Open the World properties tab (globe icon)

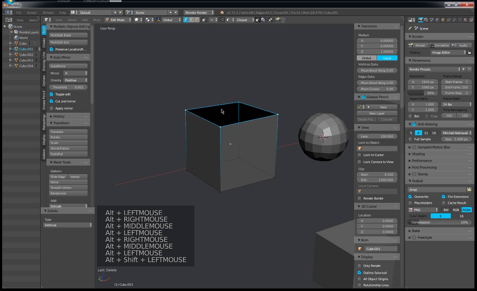[437, 20]
